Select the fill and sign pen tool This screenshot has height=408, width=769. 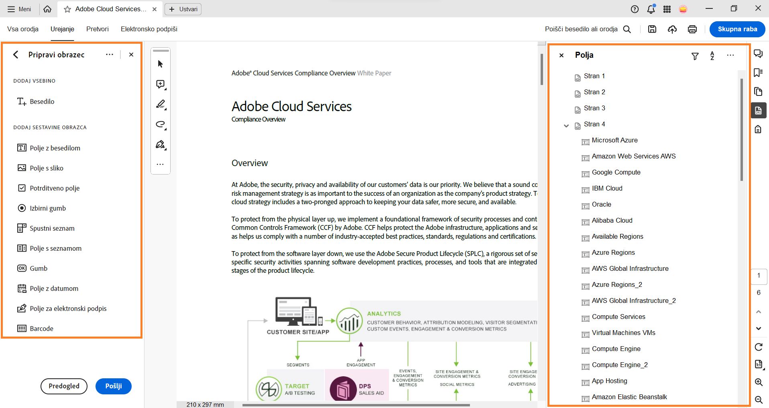(x=161, y=144)
